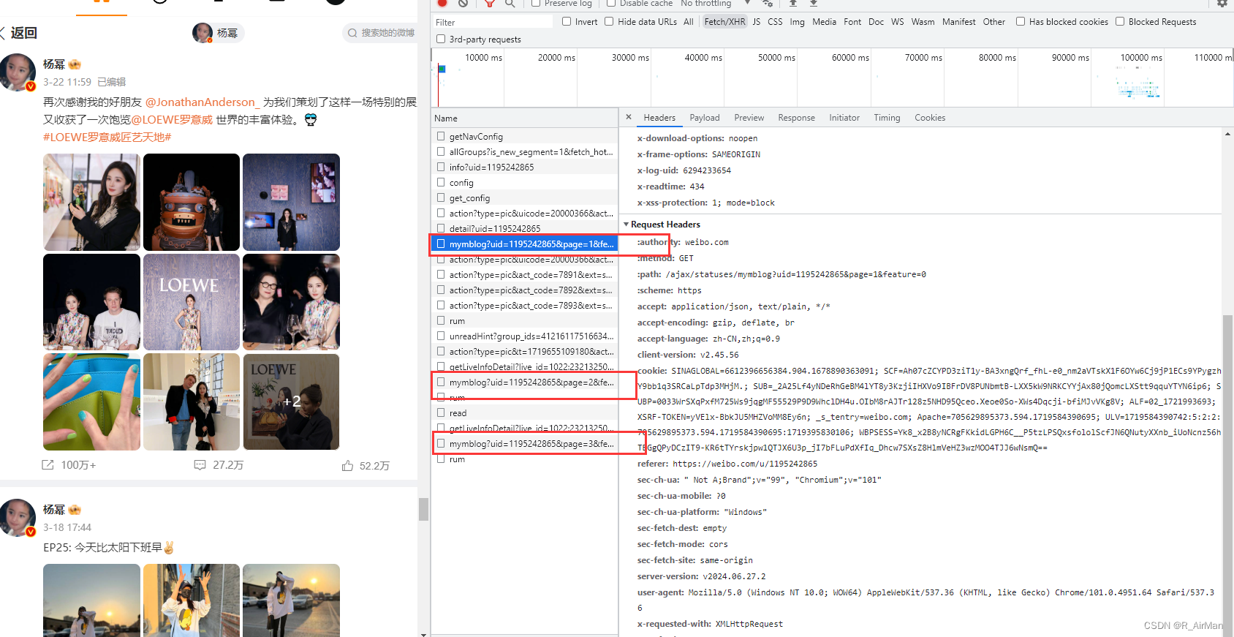Open the +2 more photos thumbnail

coord(291,402)
